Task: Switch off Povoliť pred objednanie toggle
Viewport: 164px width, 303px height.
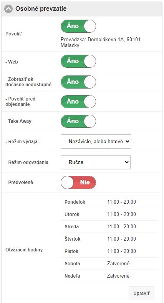Action: pyautogui.click(x=78, y=102)
